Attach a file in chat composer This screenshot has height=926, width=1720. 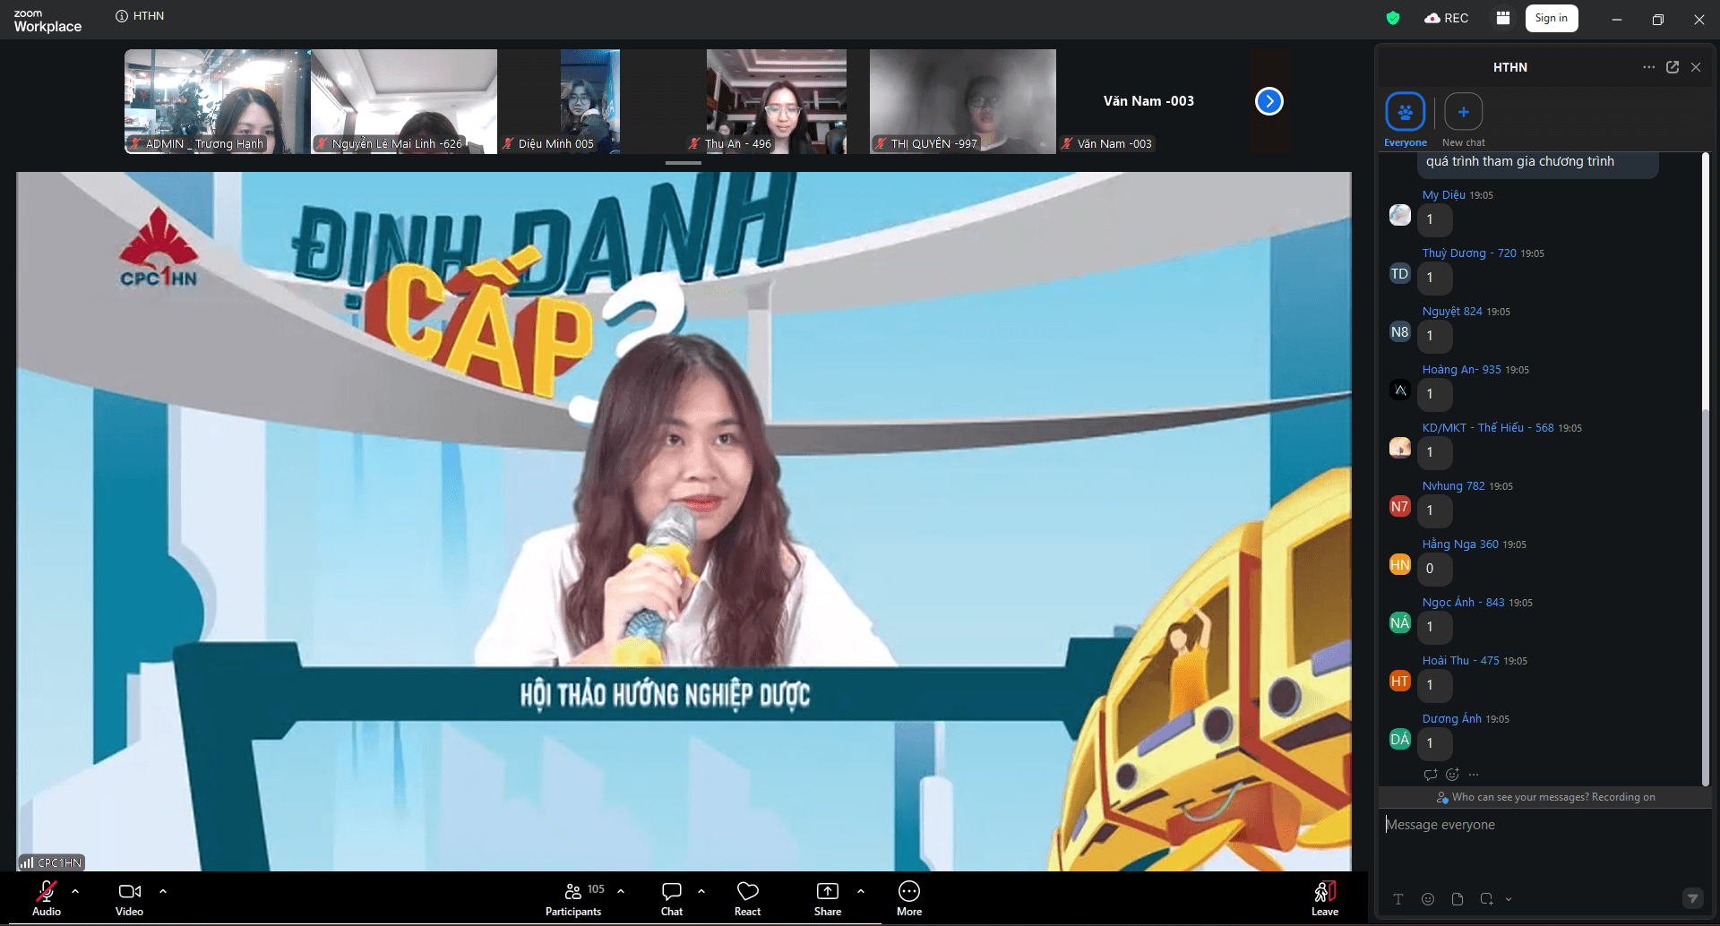tap(1458, 899)
